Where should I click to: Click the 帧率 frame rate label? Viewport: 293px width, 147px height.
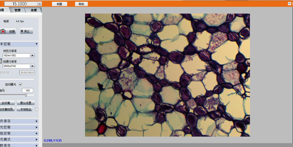[x=6, y=21]
